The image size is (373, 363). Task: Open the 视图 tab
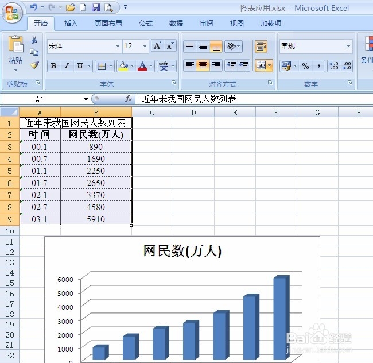click(236, 23)
